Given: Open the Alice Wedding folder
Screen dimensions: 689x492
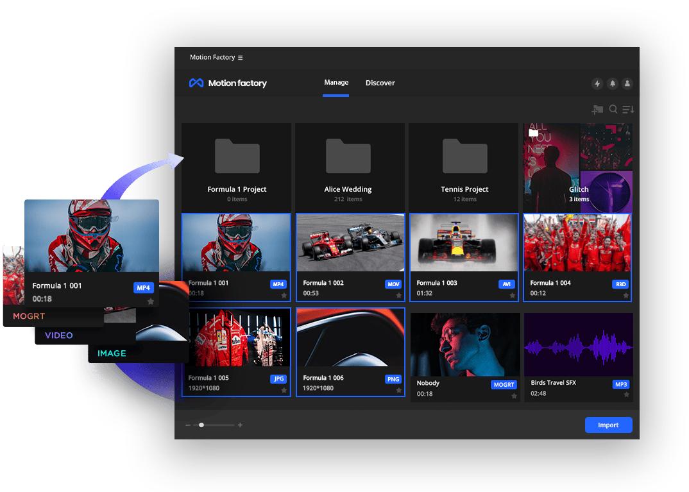Looking at the screenshot, I should [350, 168].
